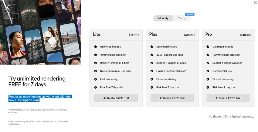This screenshot has width=258, height=132.
Task: Click the highlighted subscription description text
Action: click(x=39, y=98)
